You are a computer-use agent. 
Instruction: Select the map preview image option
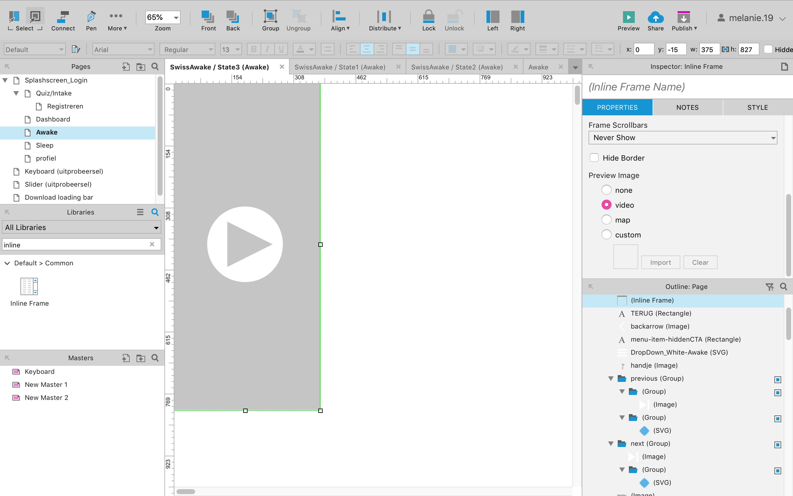(x=606, y=220)
